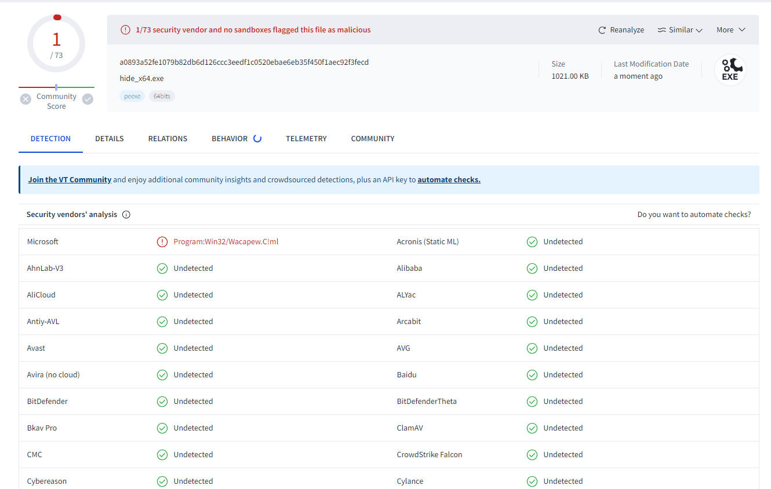
Task: Vote malicious with the community score X button
Action: point(26,99)
